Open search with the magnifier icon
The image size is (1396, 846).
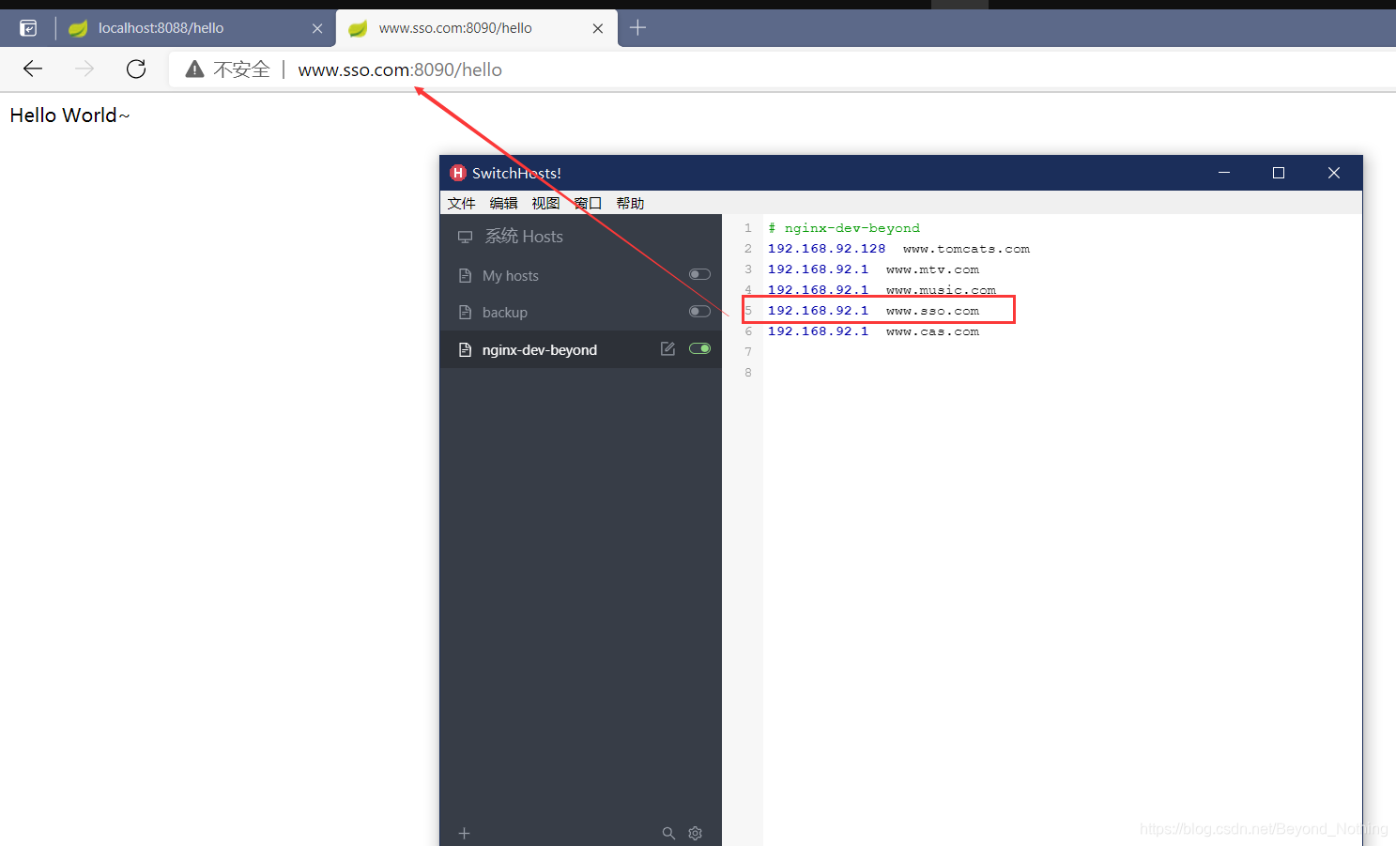[x=668, y=833]
